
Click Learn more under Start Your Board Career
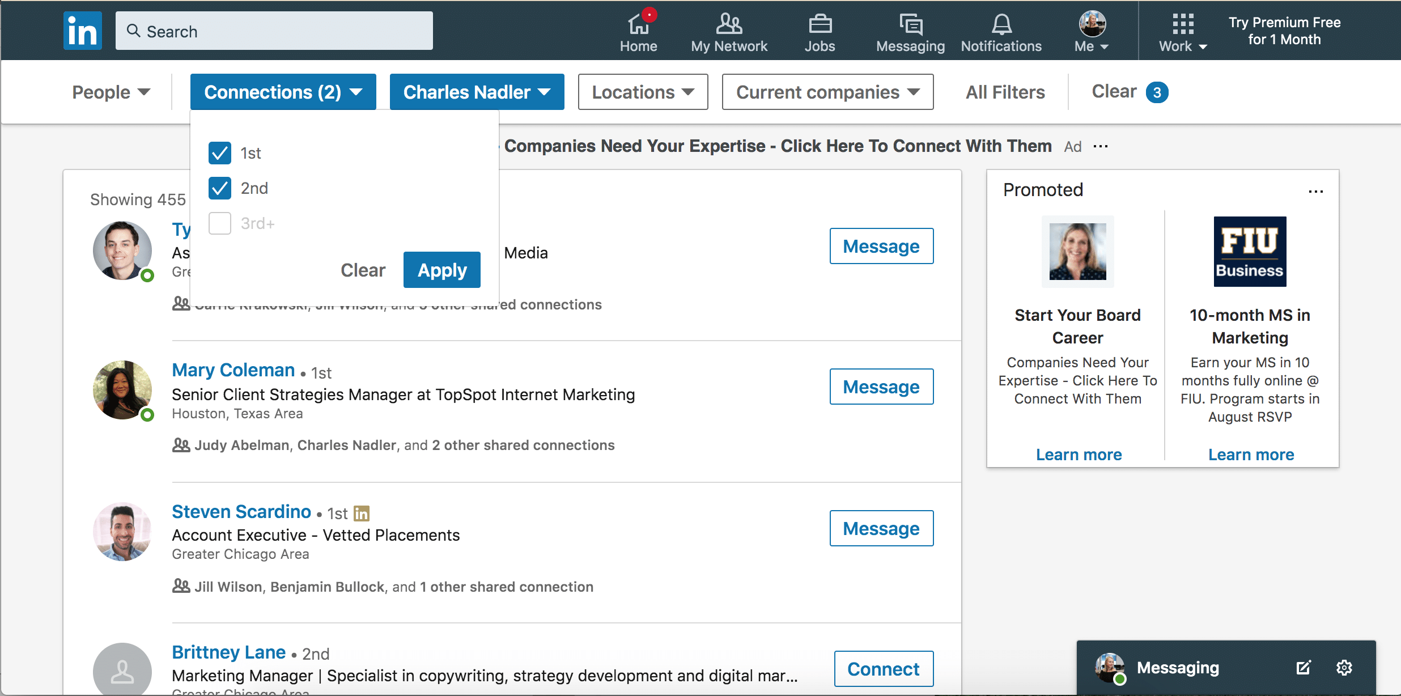point(1079,455)
